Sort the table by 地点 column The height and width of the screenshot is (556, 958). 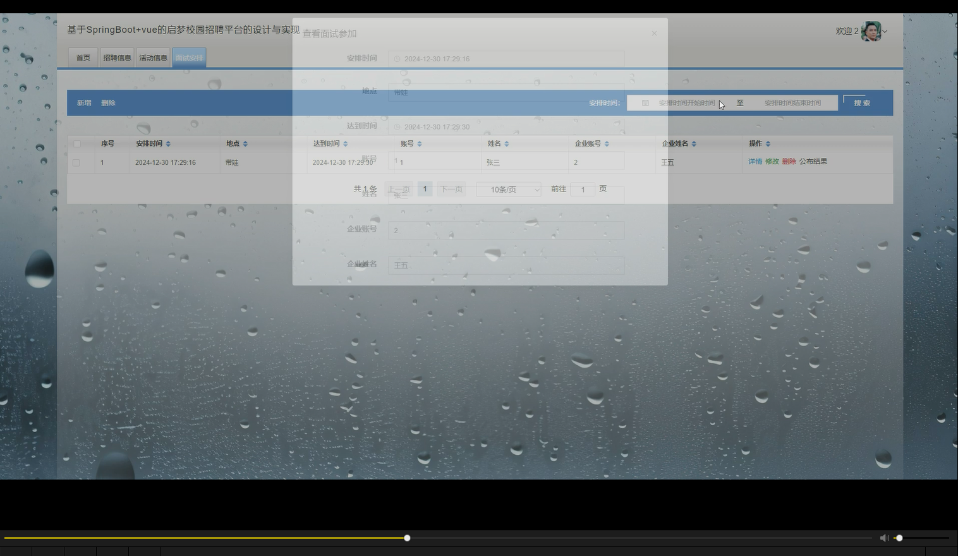click(x=245, y=144)
